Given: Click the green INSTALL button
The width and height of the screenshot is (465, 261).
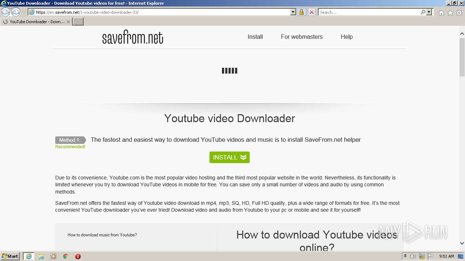Looking at the screenshot, I should coord(230,157).
